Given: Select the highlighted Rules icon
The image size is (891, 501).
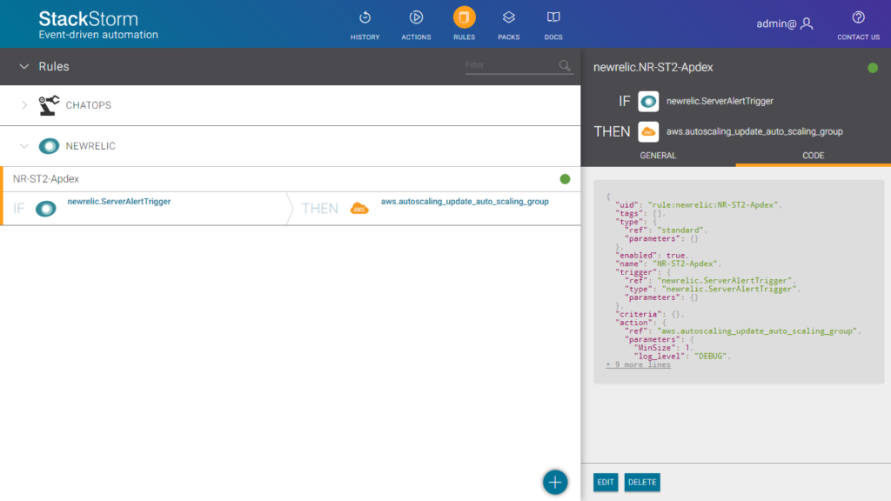Looking at the screenshot, I should [x=465, y=17].
